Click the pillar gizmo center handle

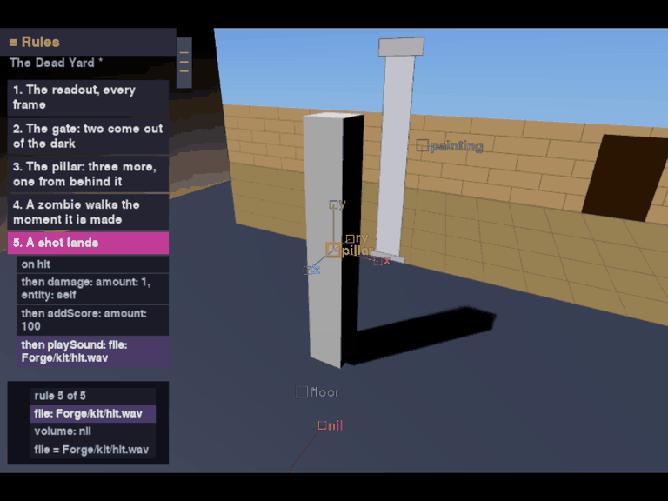[x=333, y=250]
